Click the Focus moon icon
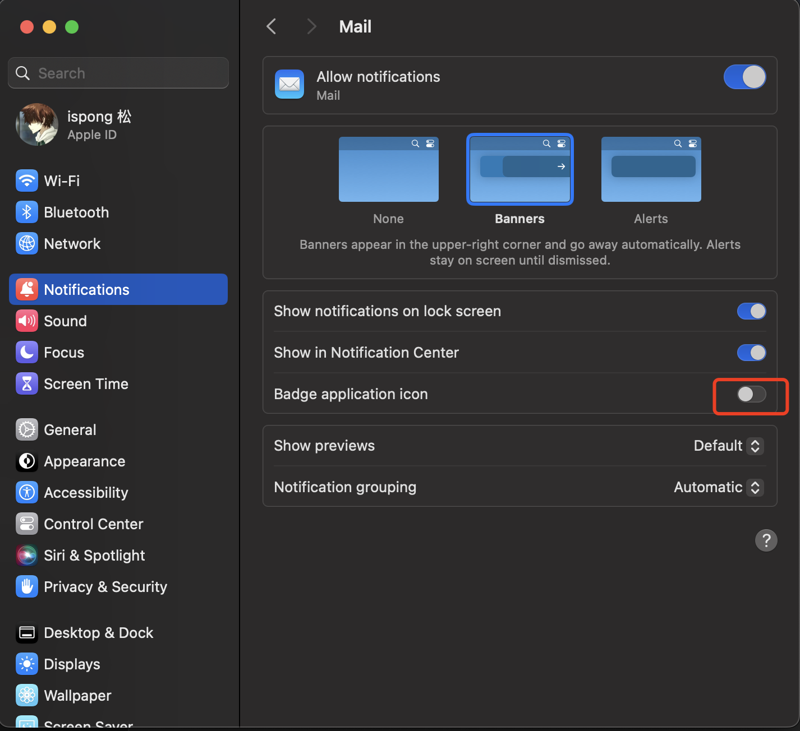 (x=27, y=352)
